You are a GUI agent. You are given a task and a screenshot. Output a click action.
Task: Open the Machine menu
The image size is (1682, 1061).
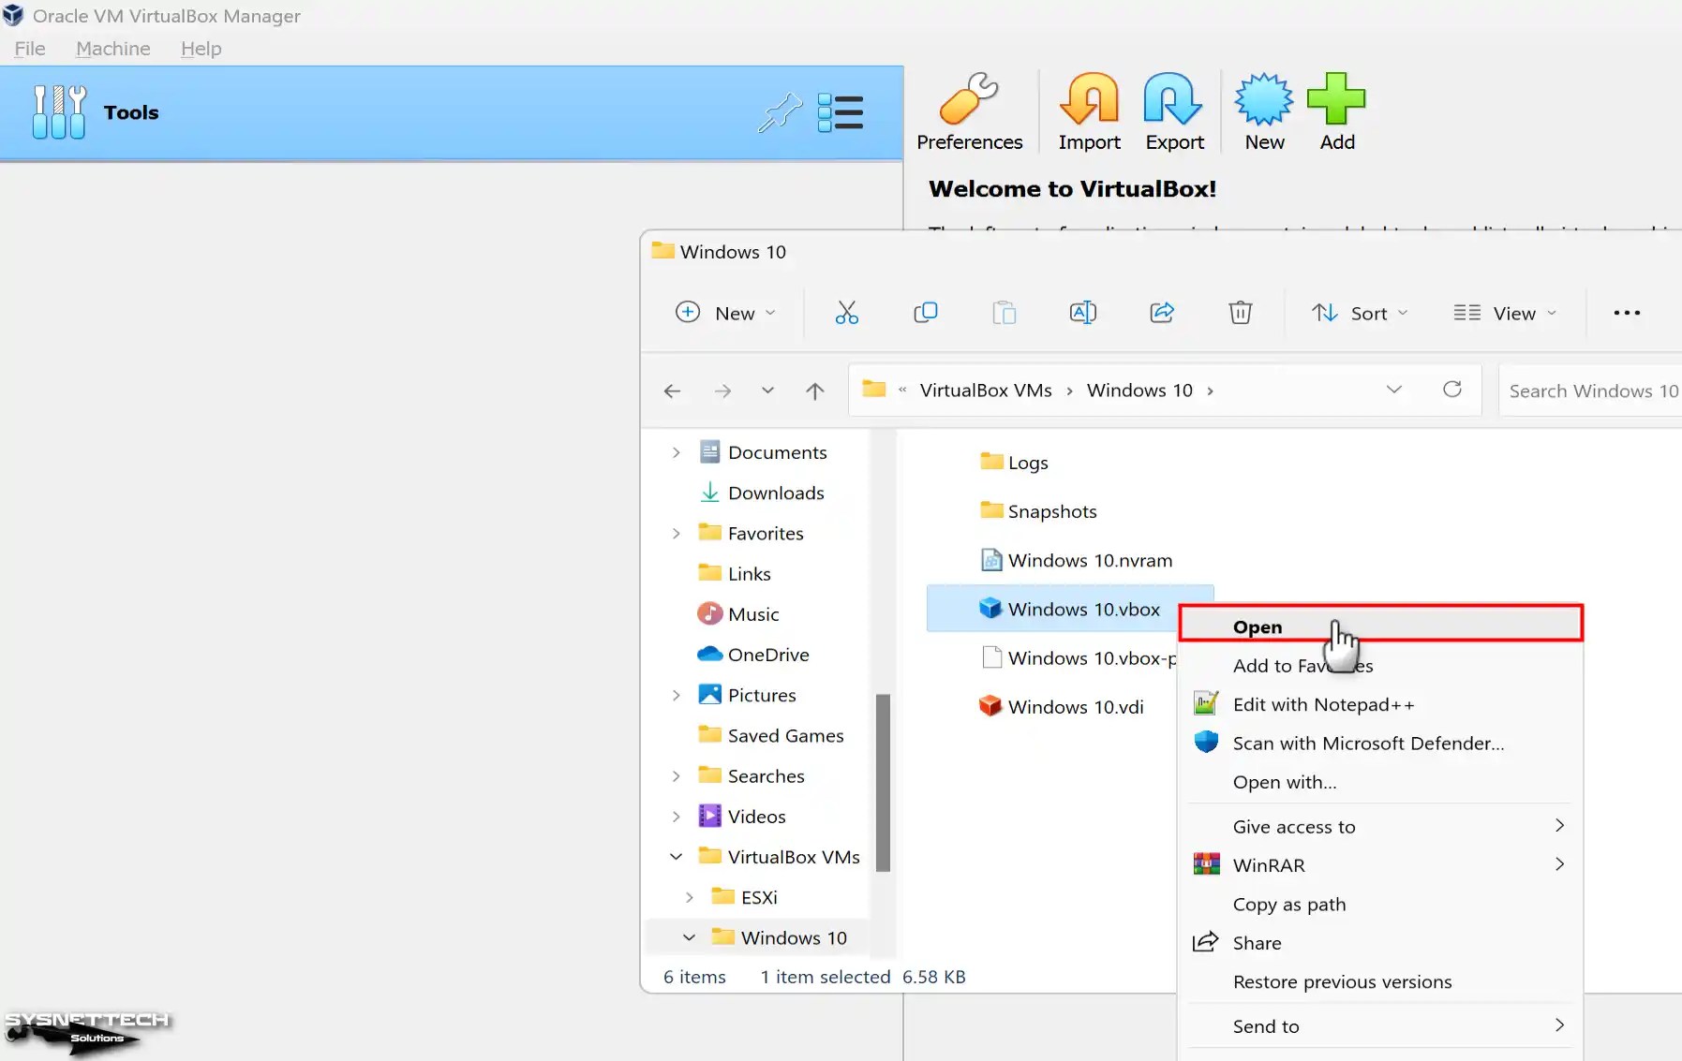[112, 49]
